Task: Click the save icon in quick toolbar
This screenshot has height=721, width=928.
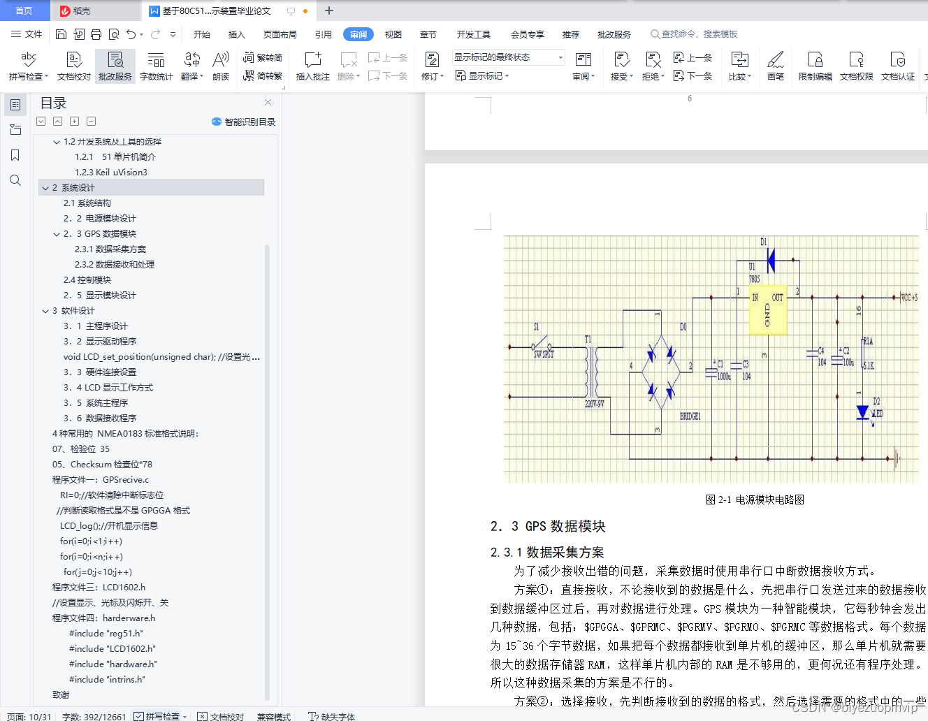Action: point(61,34)
